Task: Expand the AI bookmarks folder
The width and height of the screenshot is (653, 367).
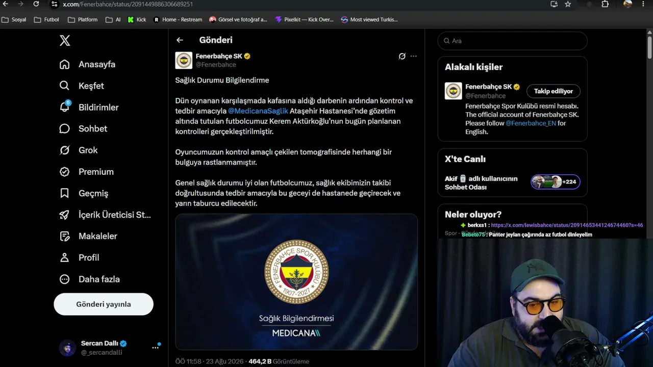Action: coord(113,19)
